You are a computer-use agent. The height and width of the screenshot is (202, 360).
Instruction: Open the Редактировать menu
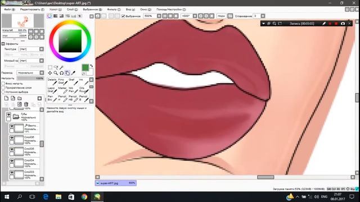click(32, 10)
